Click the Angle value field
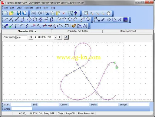The height and width of the screenshot is (117, 155). 22,109
